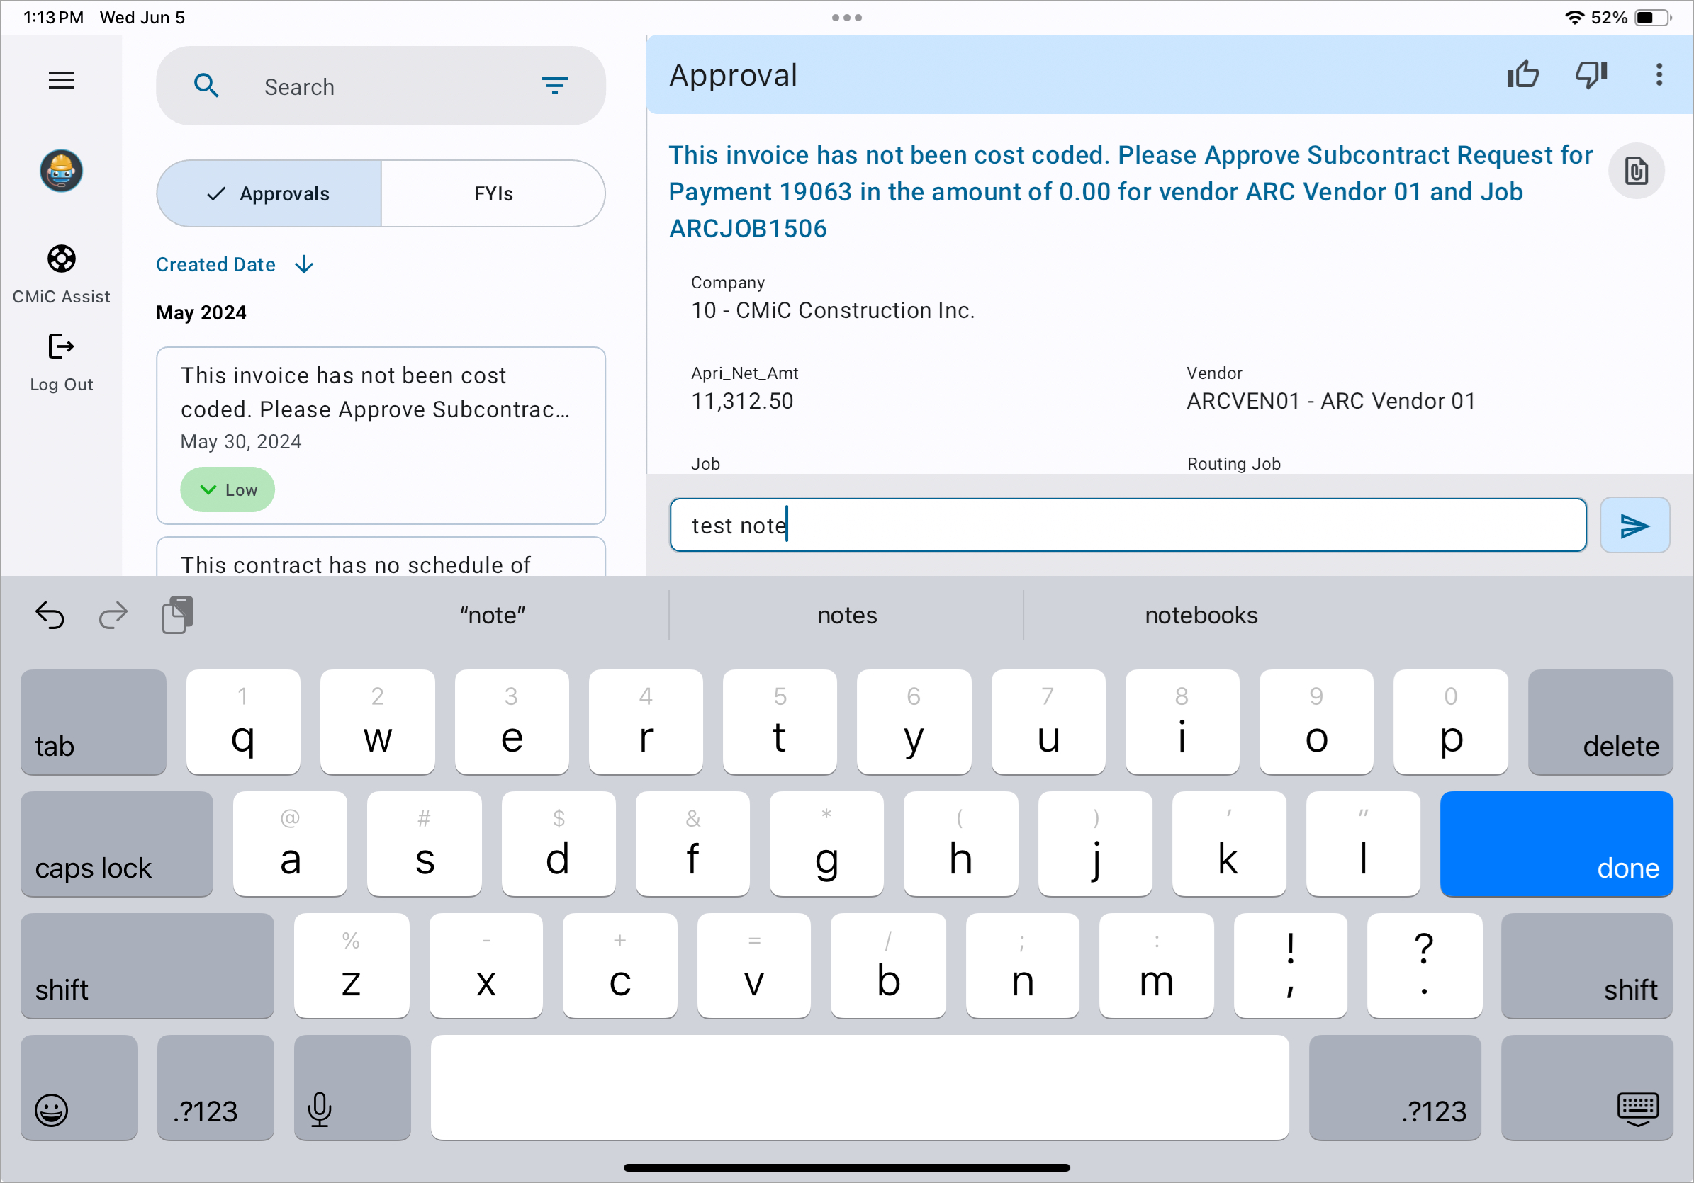Open the three-dot overflow menu
1694x1183 pixels.
[x=1658, y=74]
